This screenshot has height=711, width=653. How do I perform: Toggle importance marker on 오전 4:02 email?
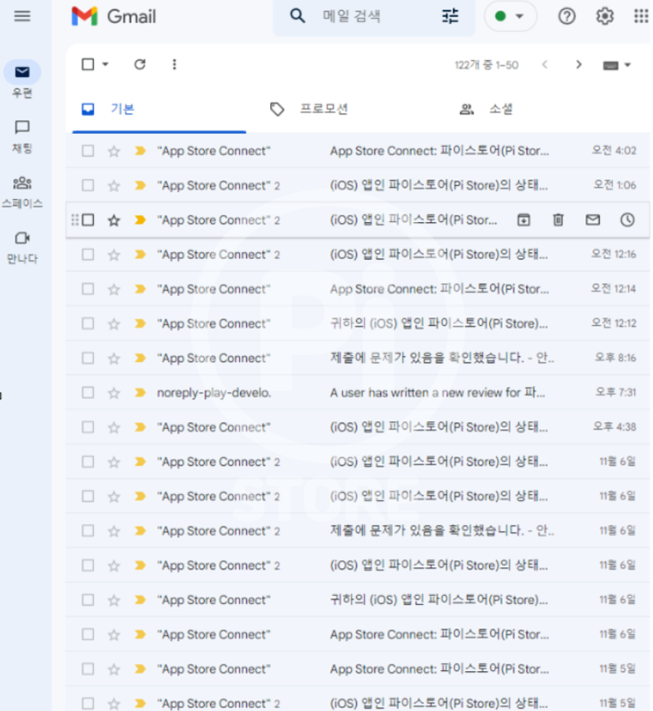coord(140,150)
